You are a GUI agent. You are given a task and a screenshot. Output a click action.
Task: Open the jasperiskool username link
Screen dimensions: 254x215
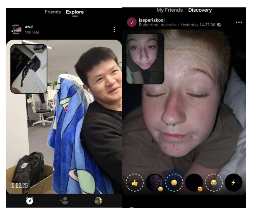click(x=152, y=20)
